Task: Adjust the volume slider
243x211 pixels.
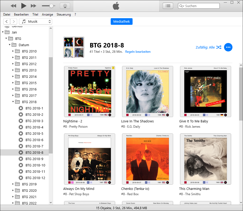Action: (51, 6)
